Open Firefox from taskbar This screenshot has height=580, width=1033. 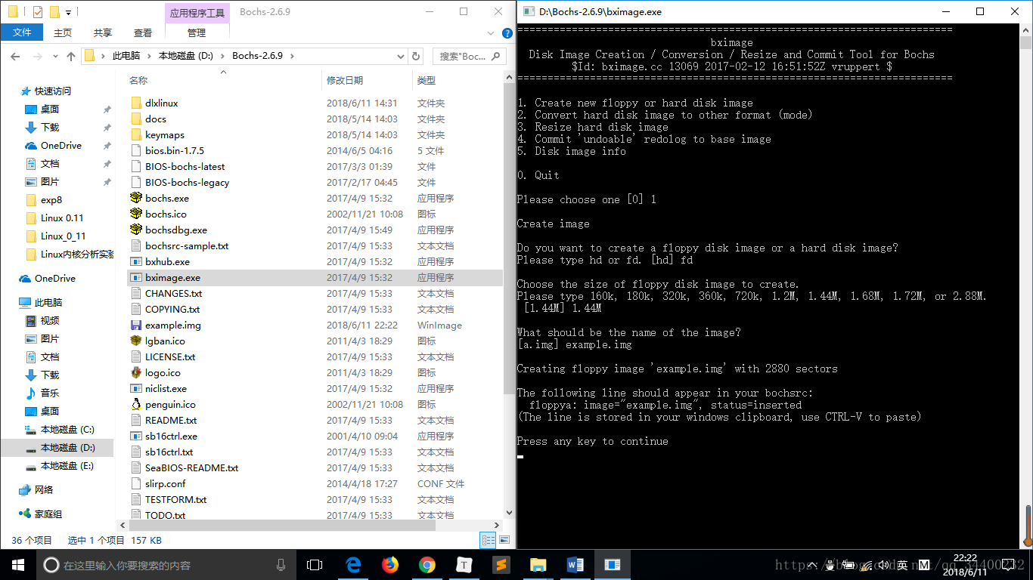389,565
